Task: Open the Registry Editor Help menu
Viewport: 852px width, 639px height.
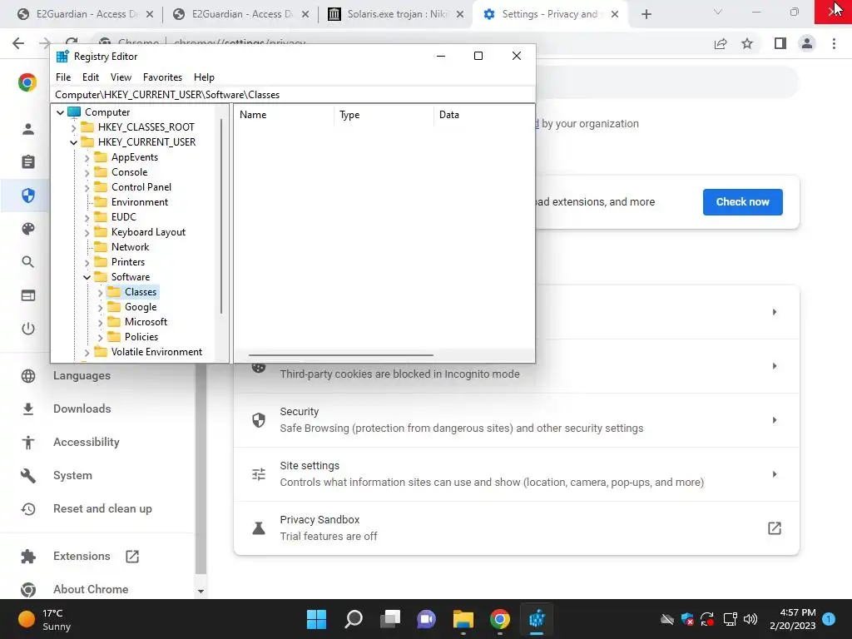Action: click(204, 77)
